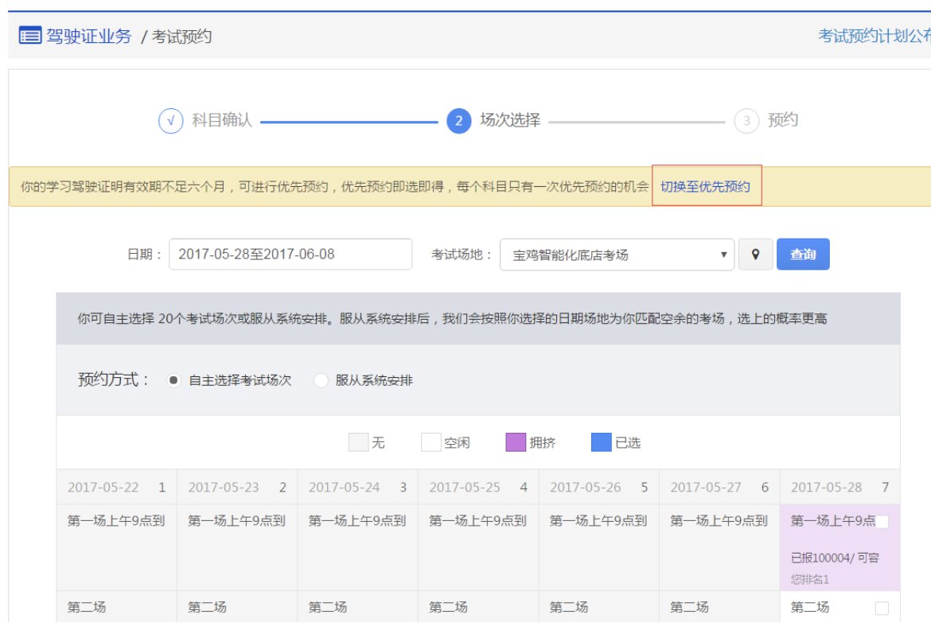Click the step 3 预约 circle
931x630 pixels.
pyautogui.click(x=746, y=121)
